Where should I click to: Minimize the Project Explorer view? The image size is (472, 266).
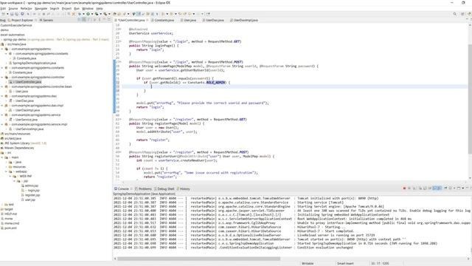104,20
